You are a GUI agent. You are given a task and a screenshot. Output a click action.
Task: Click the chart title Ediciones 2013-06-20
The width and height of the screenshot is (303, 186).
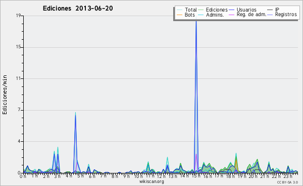78,9
